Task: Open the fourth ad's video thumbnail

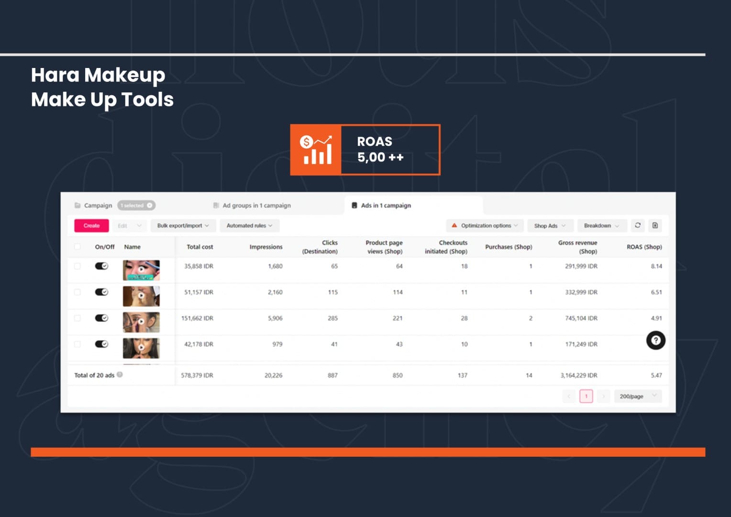Action: [141, 348]
